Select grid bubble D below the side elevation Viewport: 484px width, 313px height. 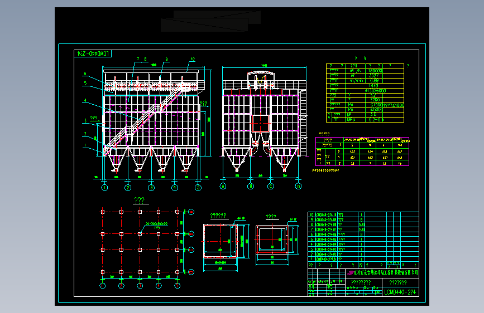[x=298, y=186]
